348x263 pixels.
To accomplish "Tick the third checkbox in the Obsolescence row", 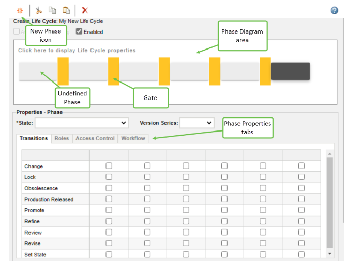I will click(186, 188).
